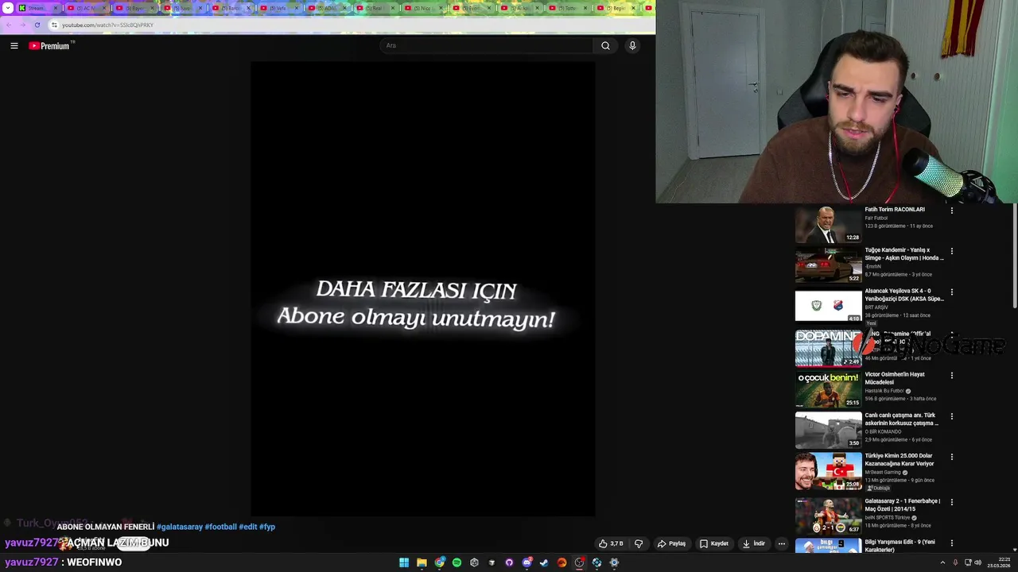Click the search magnifier button
Viewport: 1018px width, 572px height.
[605, 46]
